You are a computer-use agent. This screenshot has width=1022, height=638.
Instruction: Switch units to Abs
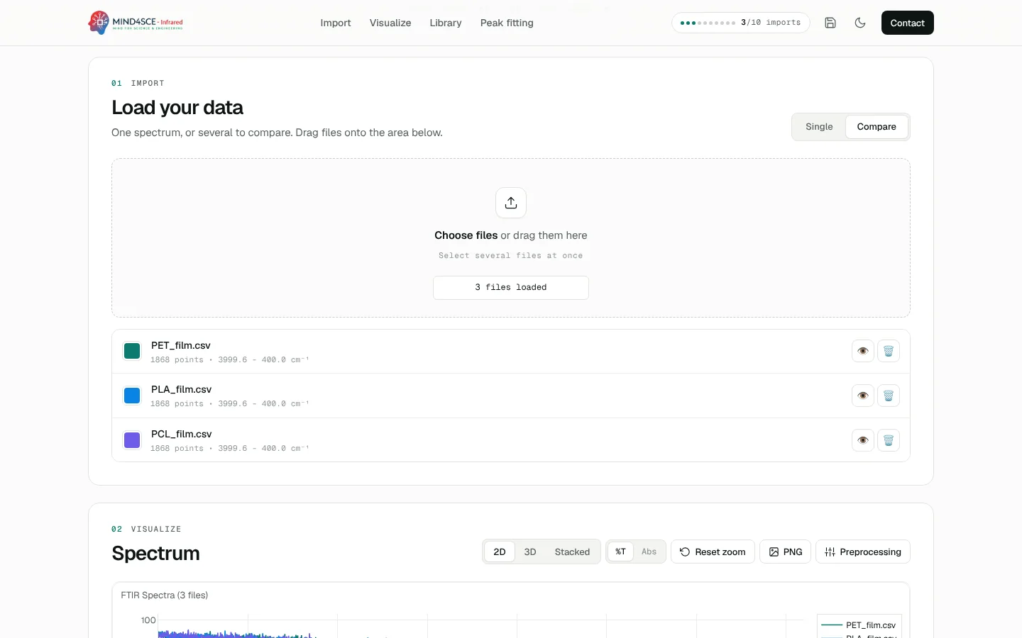click(x=649, y=552)
